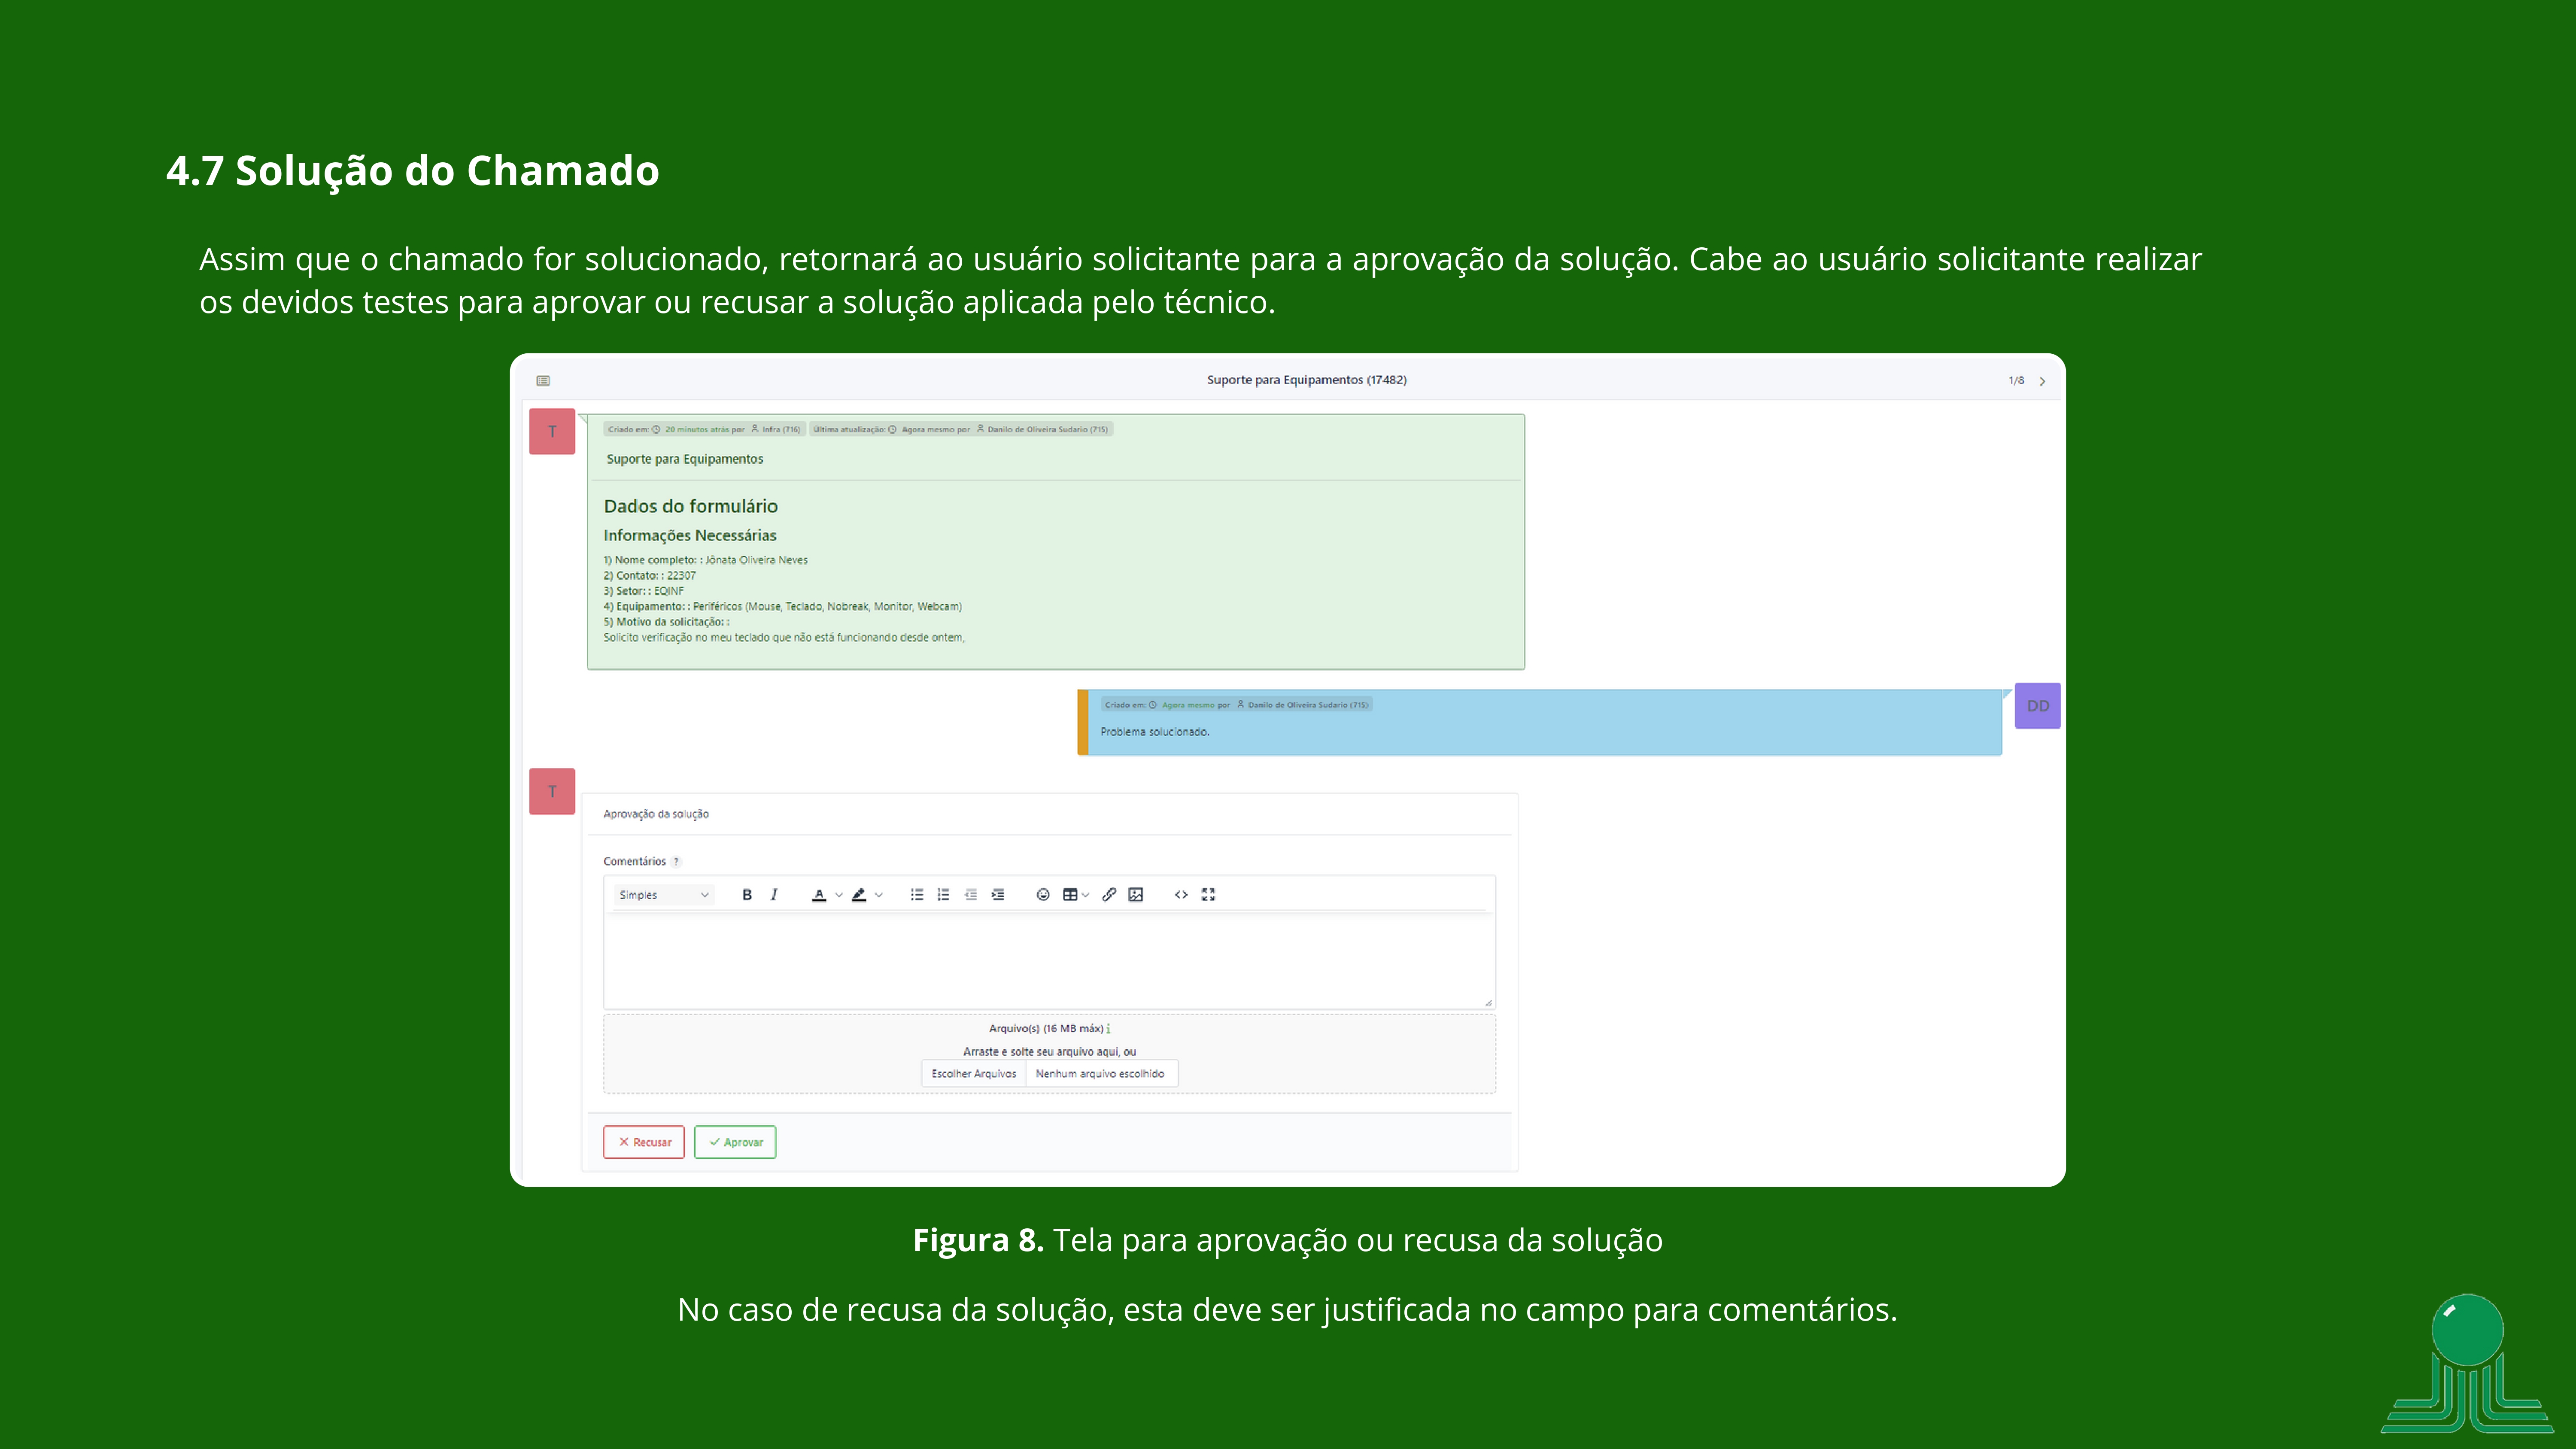Click the '3) Setor: EQINF' line
2576x1449 pixels.
point(644,591)
